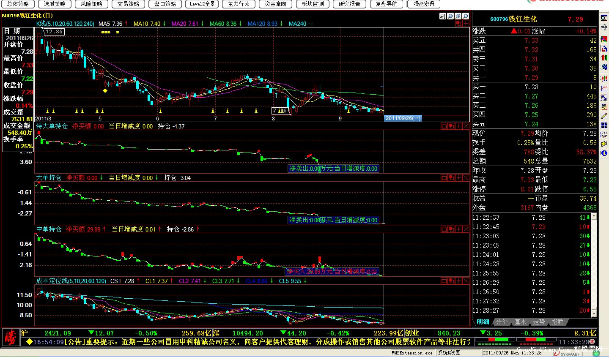Click the 成本定位线(5,10,20,60,120) label
609x357 pixels.
click(71, 281)
